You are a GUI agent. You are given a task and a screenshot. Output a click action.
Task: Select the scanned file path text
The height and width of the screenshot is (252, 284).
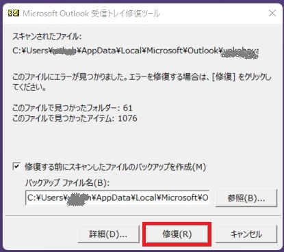coord(135,51)
